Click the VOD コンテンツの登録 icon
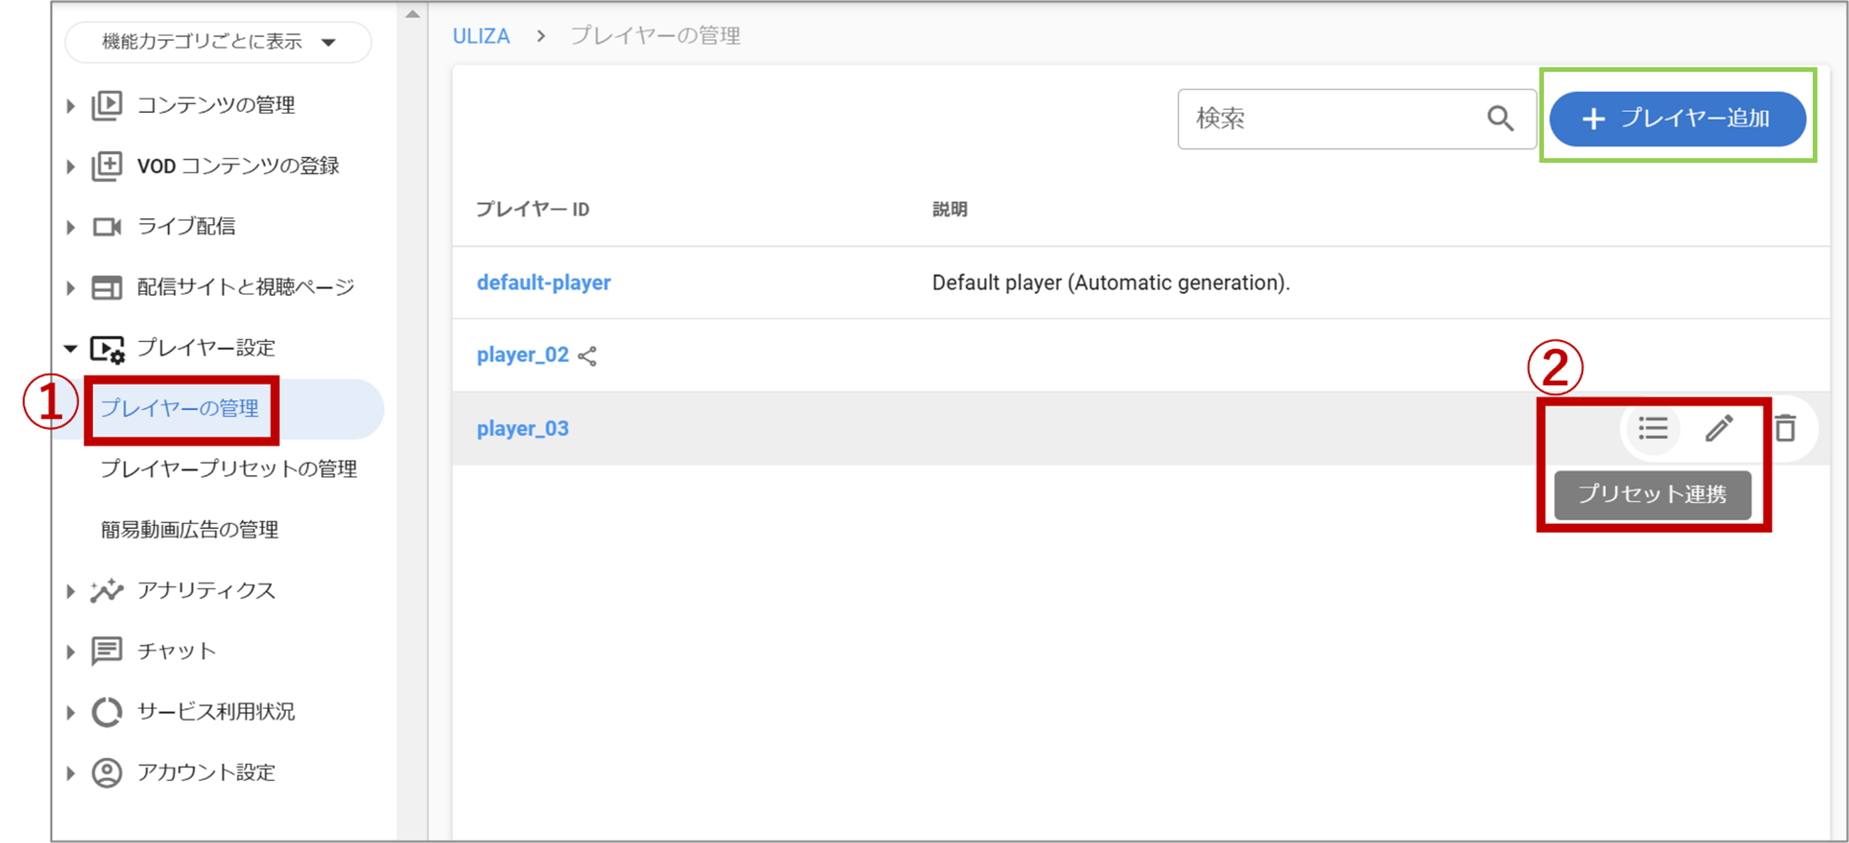 (x=107, y=166)
